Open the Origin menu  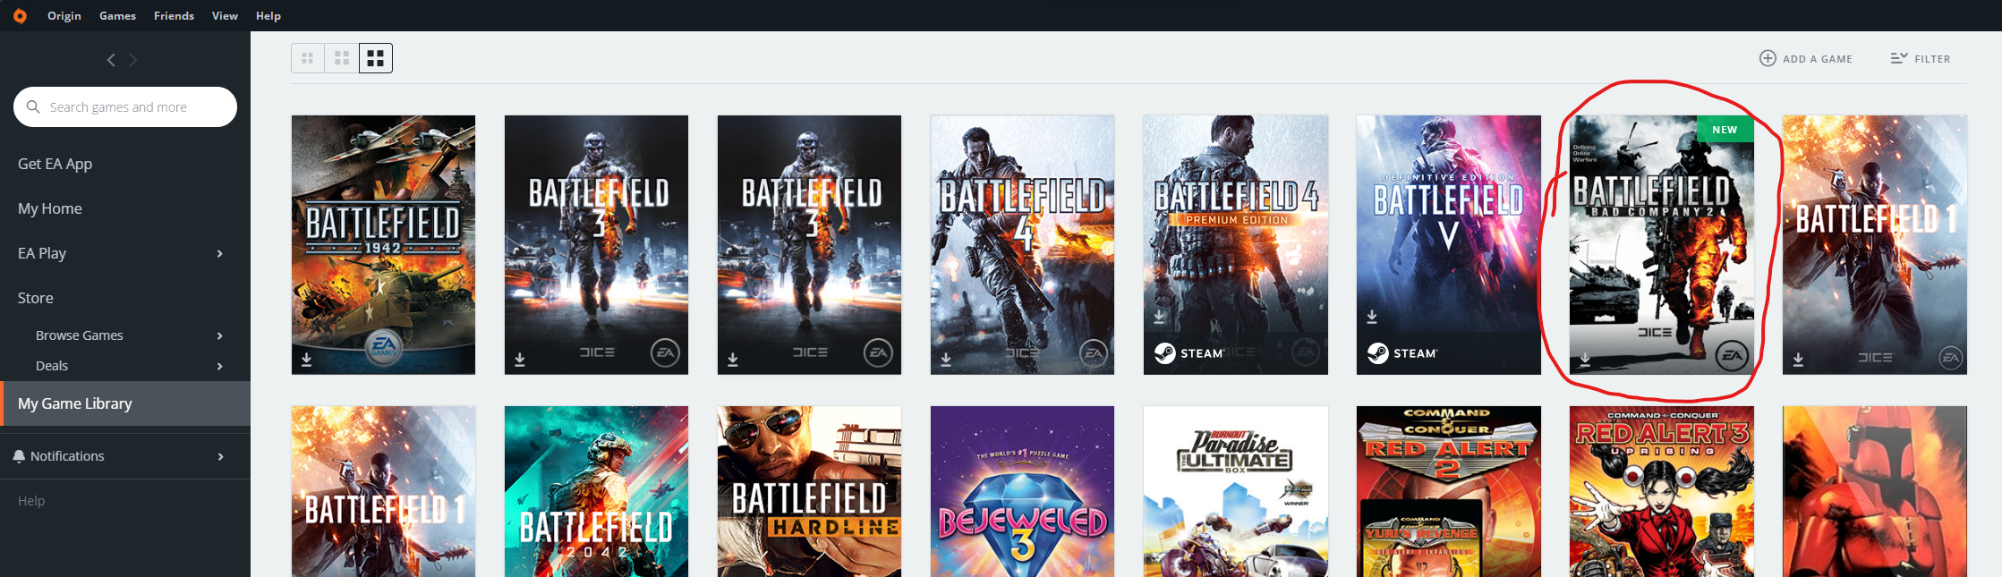coord(64,16)
